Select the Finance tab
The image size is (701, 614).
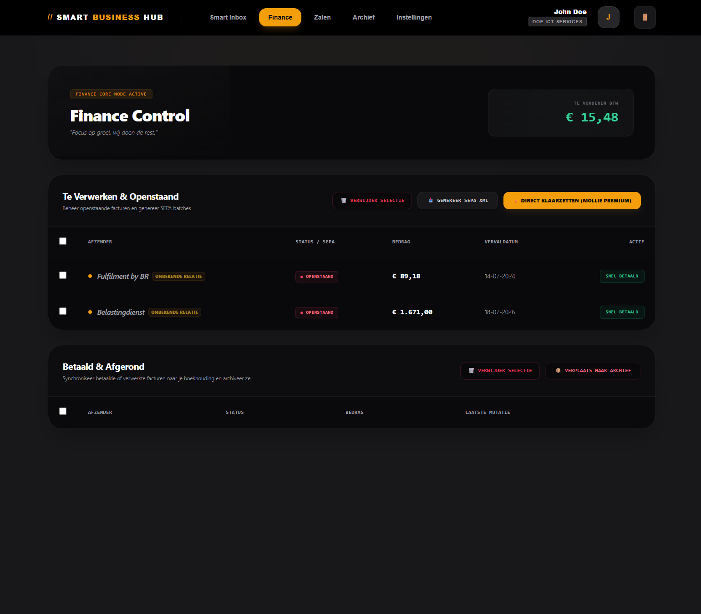(280, 17)
